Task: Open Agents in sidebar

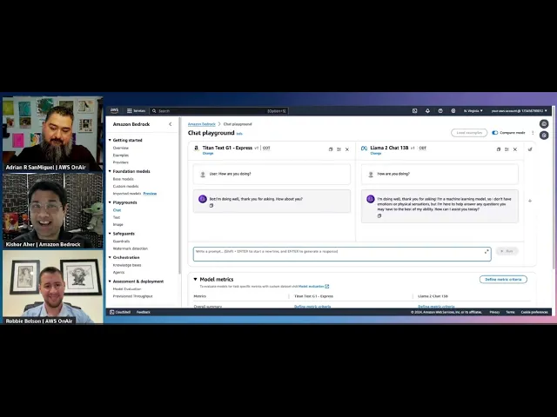Action: click(x=118, y=272)
